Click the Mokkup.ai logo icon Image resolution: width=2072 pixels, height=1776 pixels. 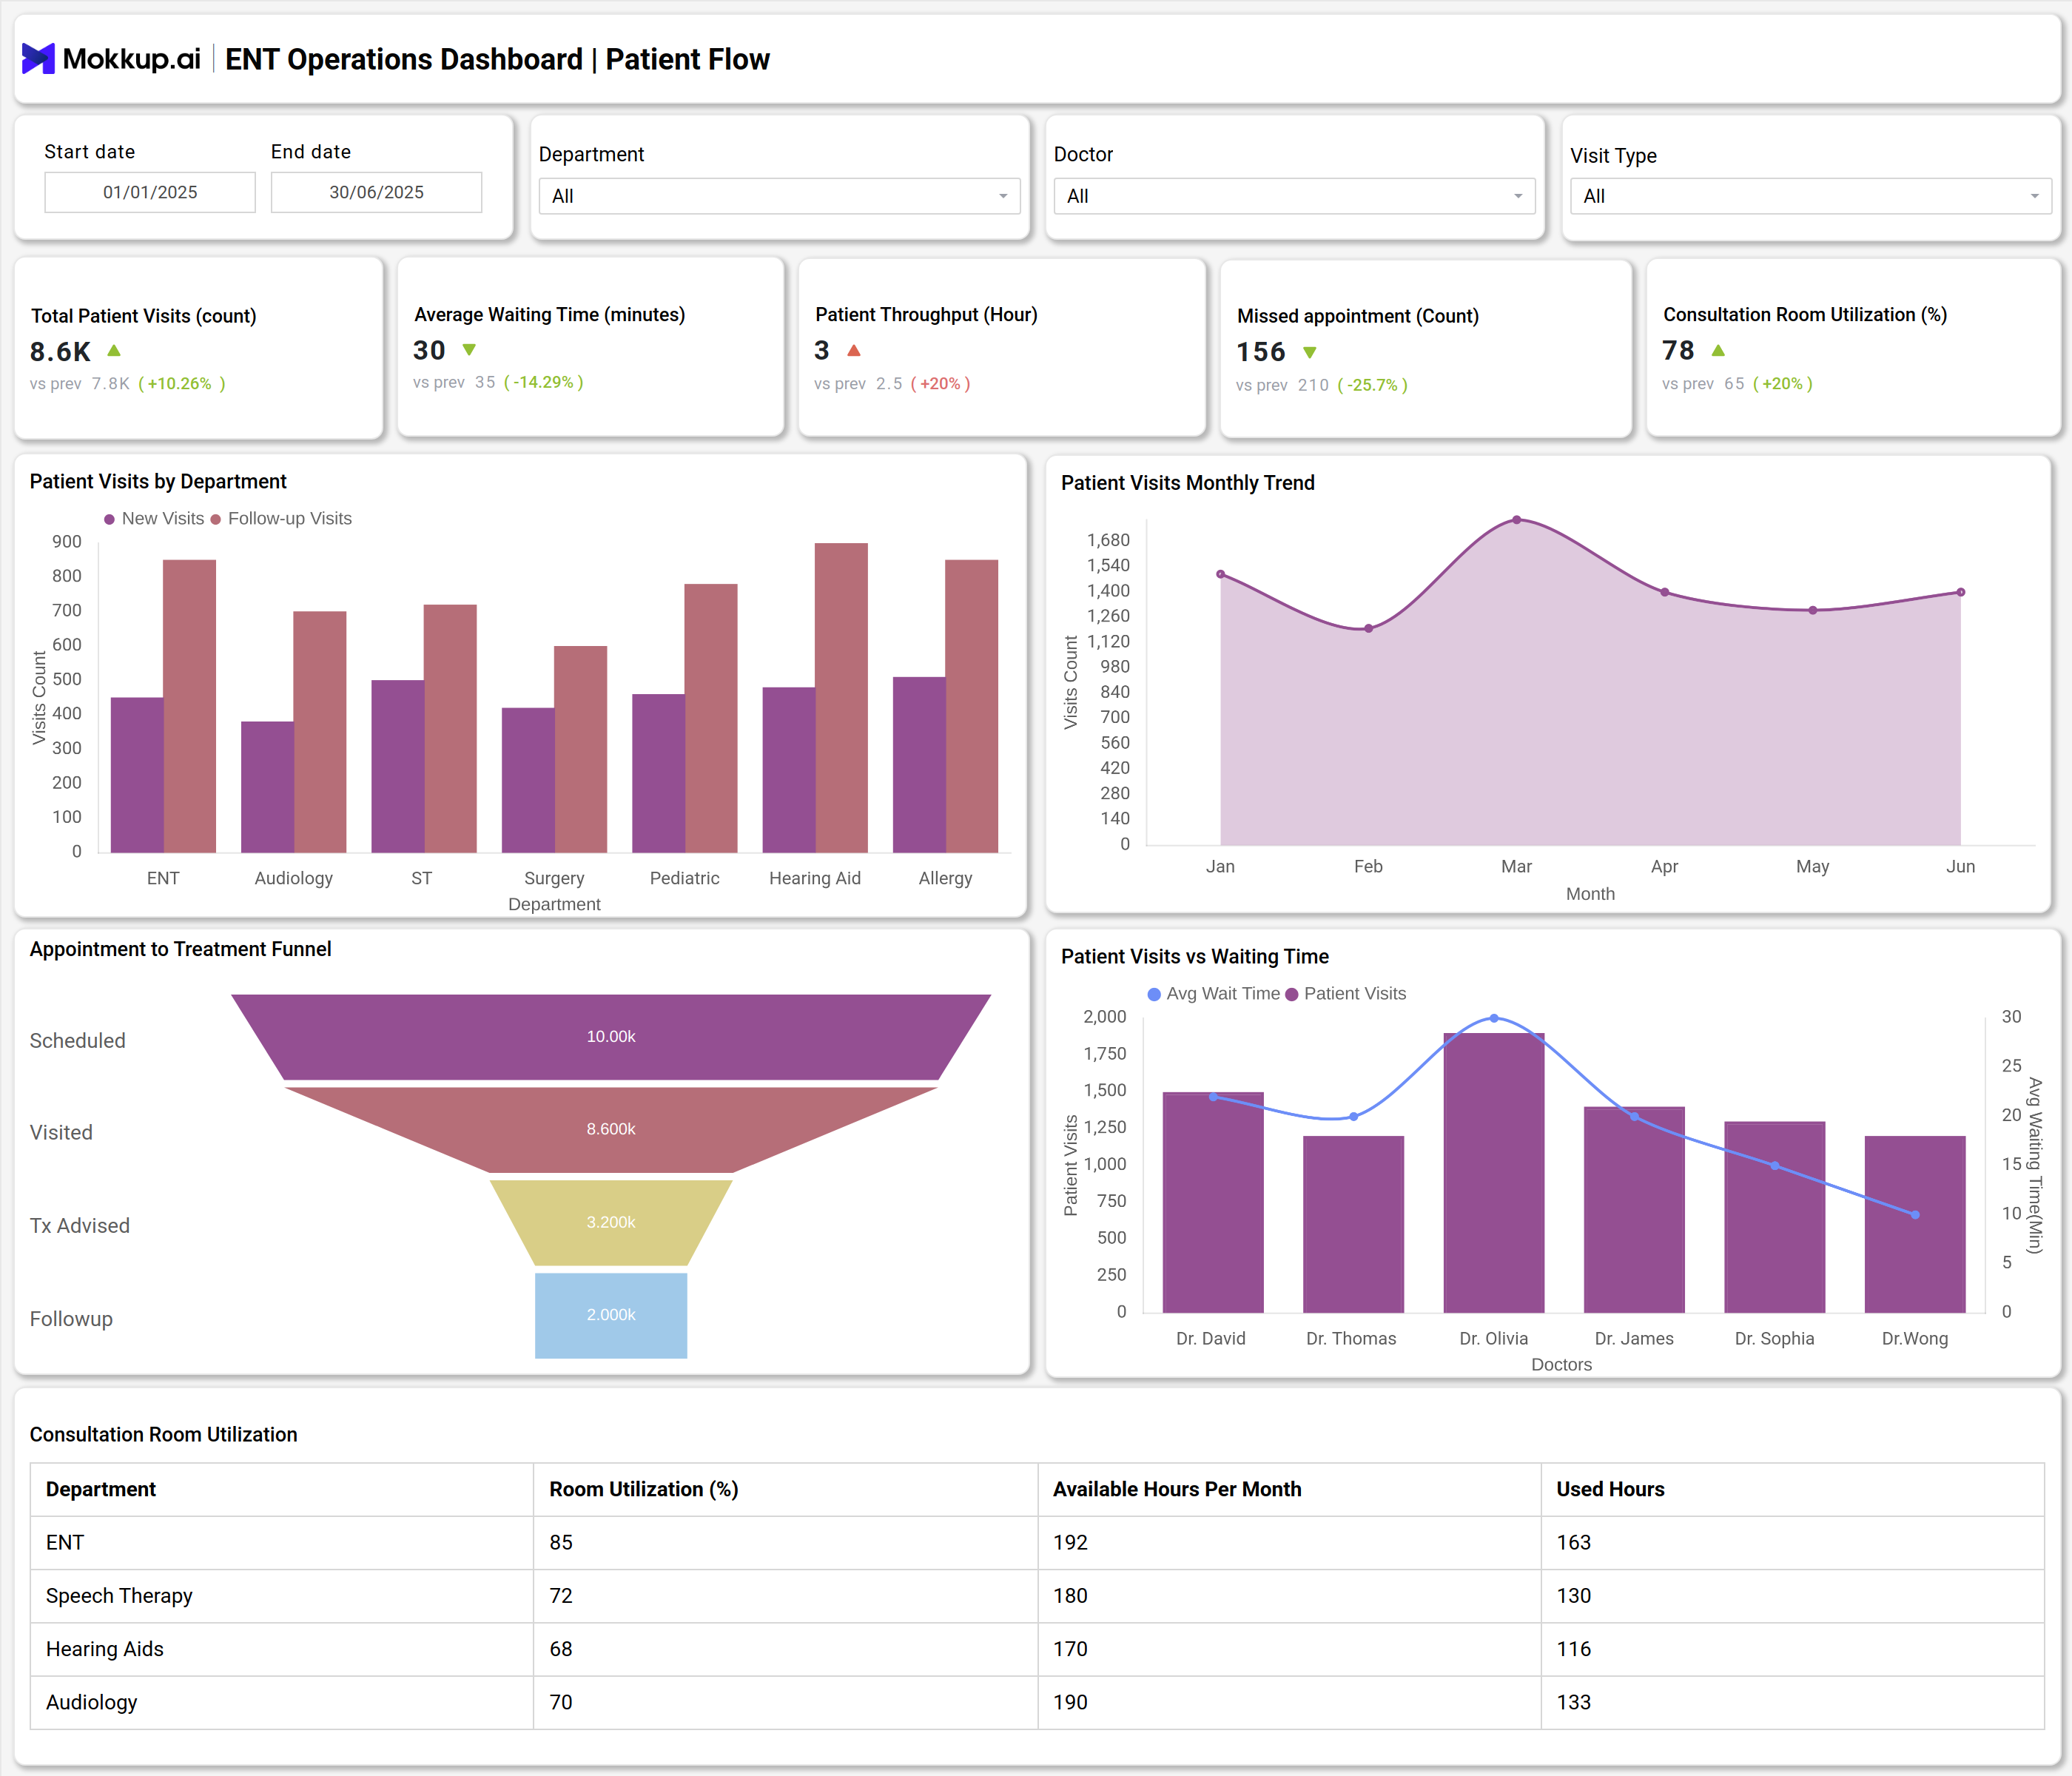[38, 59]
